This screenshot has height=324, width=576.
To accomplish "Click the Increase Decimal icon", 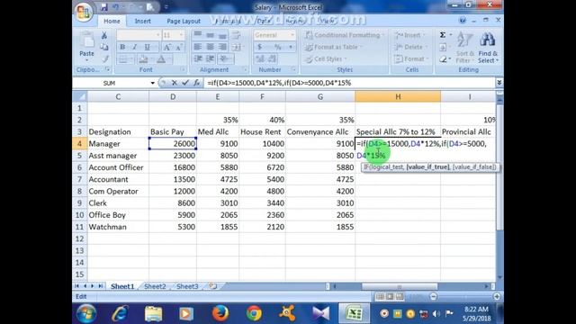I will (x=260, y=58).
